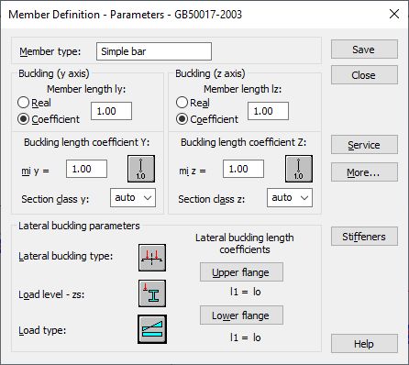Click the mi y value field
409x365 pixels.
point(87,169)
